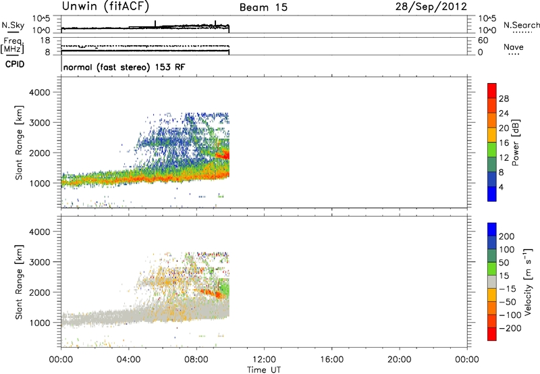Click the '20:00' time axis tick label

[399, 360]
